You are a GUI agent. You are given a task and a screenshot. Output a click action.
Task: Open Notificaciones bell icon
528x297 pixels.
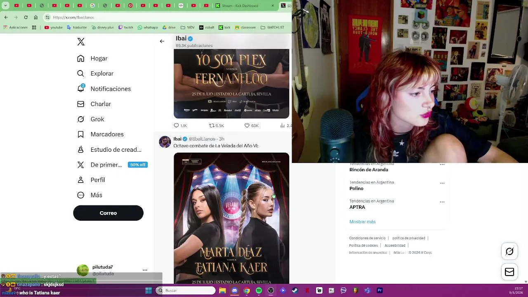[81, 89]
